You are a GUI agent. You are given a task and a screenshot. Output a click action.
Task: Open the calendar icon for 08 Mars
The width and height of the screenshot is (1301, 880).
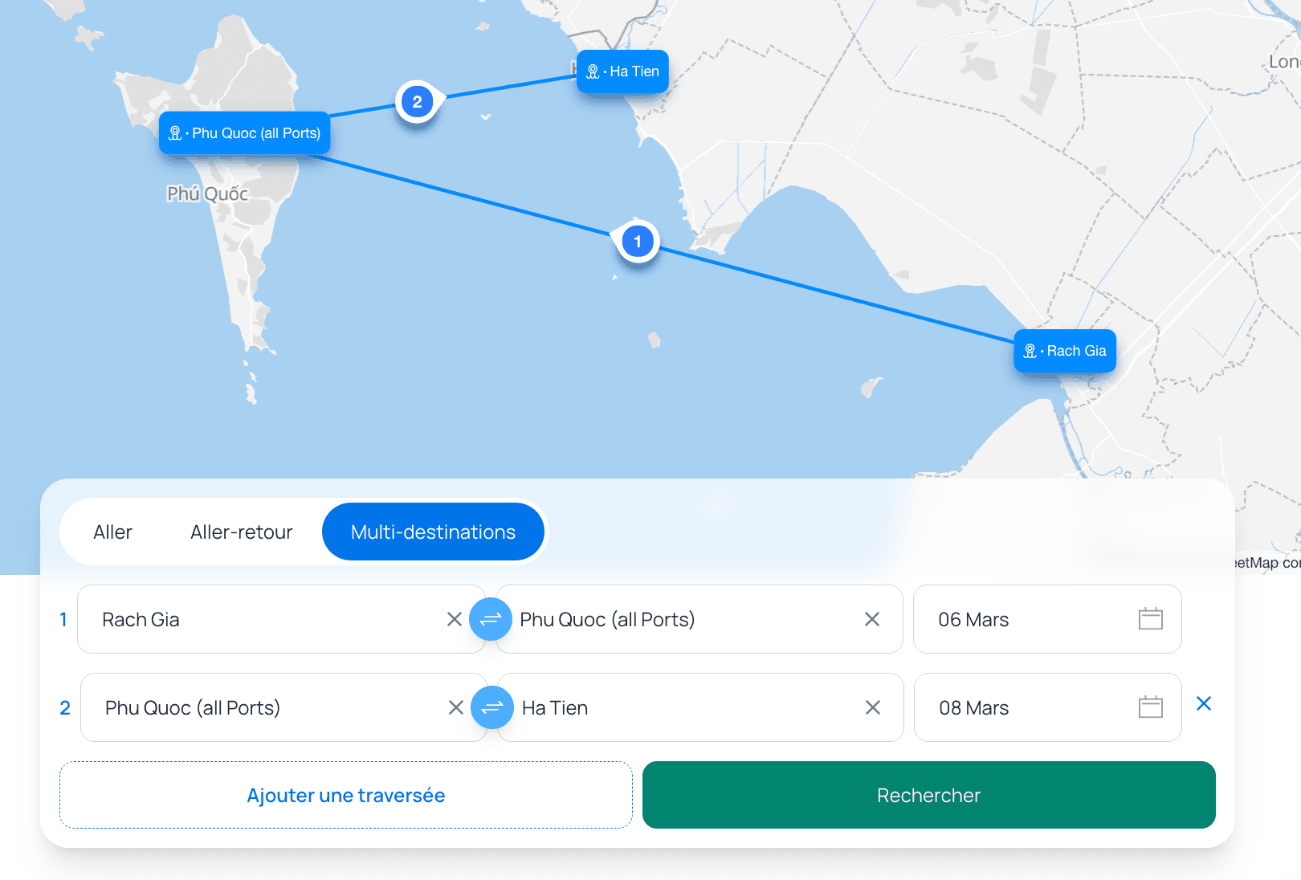1151,707
